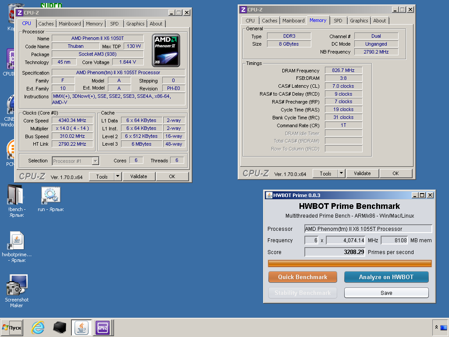Select About tab in right CPU-Z window

379,21
